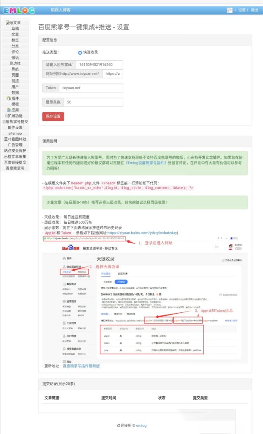Open the sitemap entry in sidebar
Viewport: 263px width, 434px height.
(x=15, y=133)
